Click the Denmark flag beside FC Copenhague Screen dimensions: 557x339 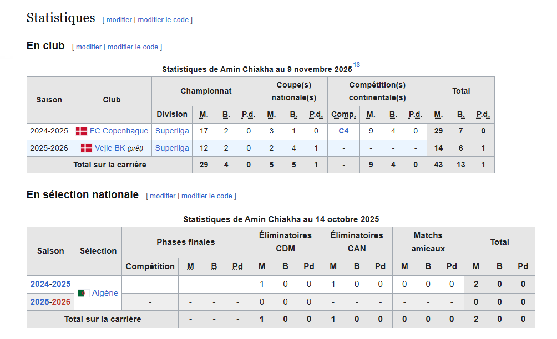coord(82,131)
